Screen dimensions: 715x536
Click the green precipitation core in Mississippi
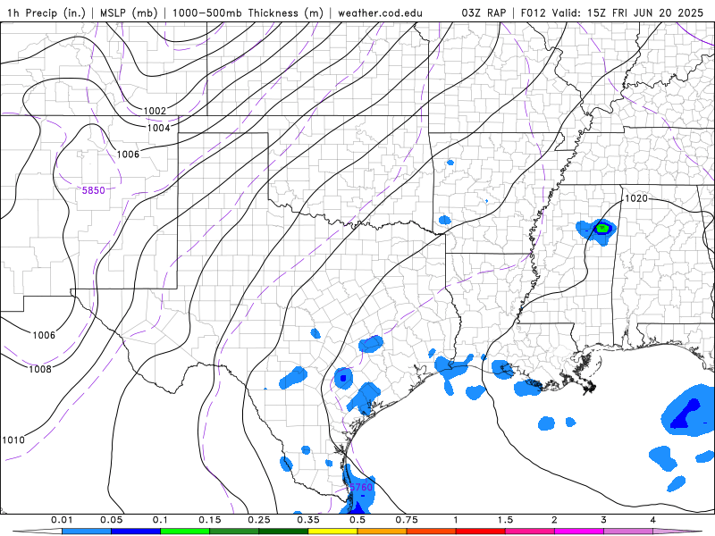602,229
